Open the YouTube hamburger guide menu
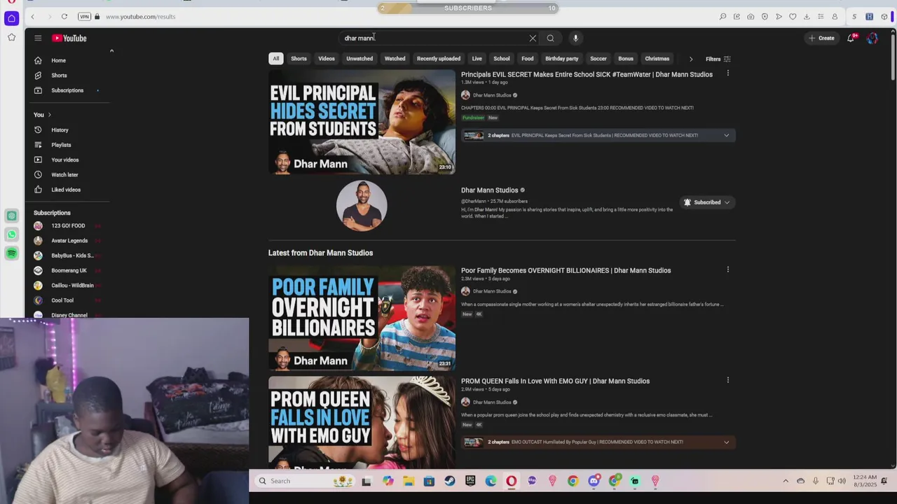The width and height of the screenshot is (897, 504). click(x=38, y=38)
